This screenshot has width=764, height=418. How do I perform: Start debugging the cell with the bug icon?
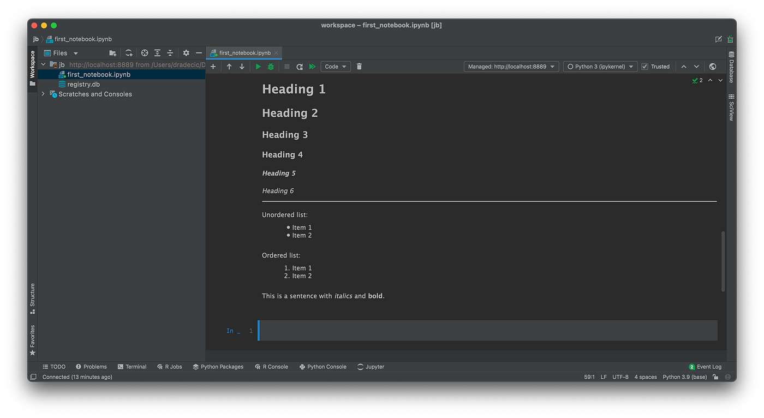(270, 66)
